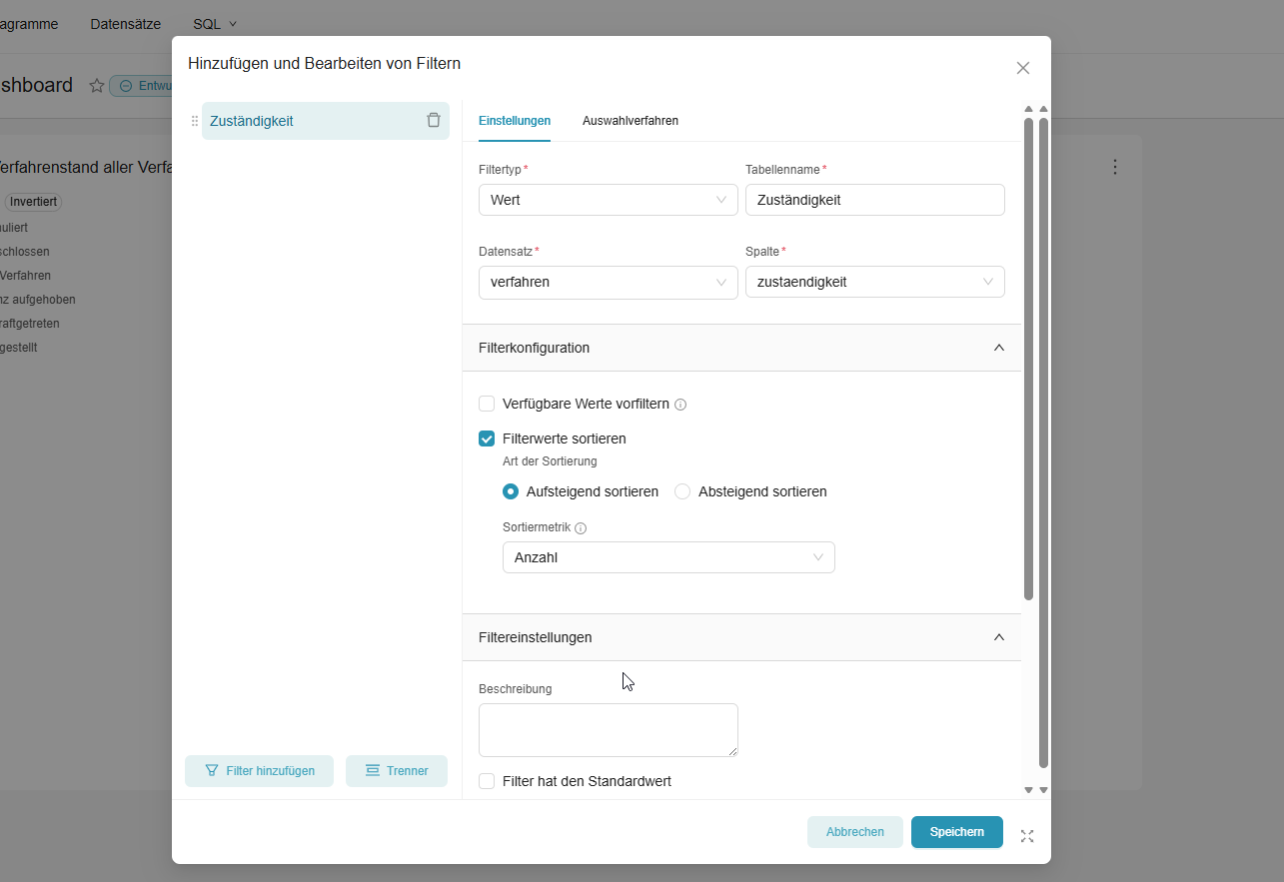Enable Filter hat den Standardwert checkbox
Image resolution: width=1284 pixels, height=882 pixels.
coord(487,781)
